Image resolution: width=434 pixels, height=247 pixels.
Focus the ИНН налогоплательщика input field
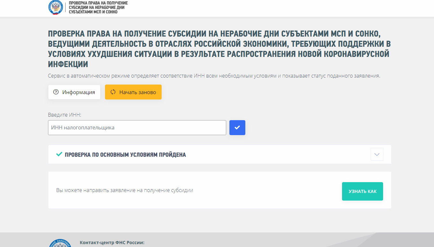click(137, 127)
